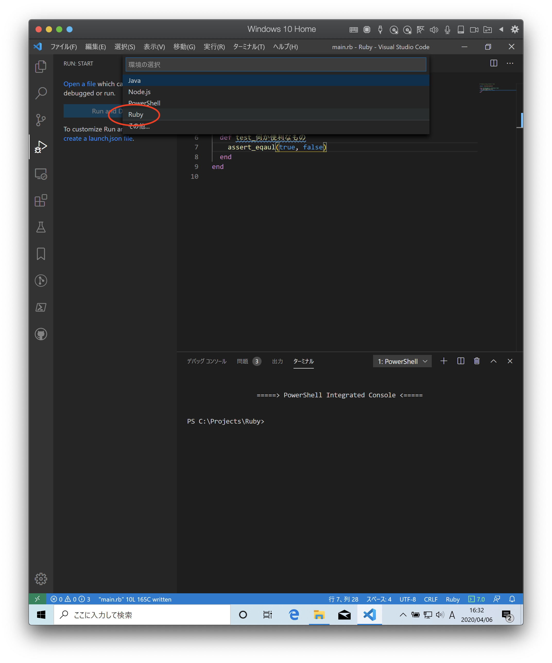552x663 pixels.
Task: Click the create a launch.json file link
Action: click(98, 138)
